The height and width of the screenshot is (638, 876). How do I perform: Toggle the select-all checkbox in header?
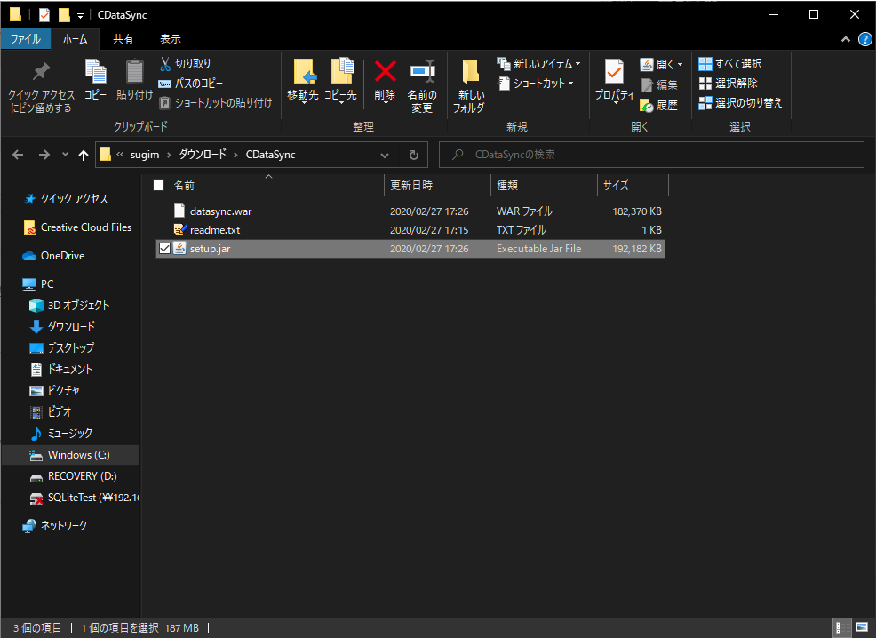pyautogui.click(x=159, y=186)
